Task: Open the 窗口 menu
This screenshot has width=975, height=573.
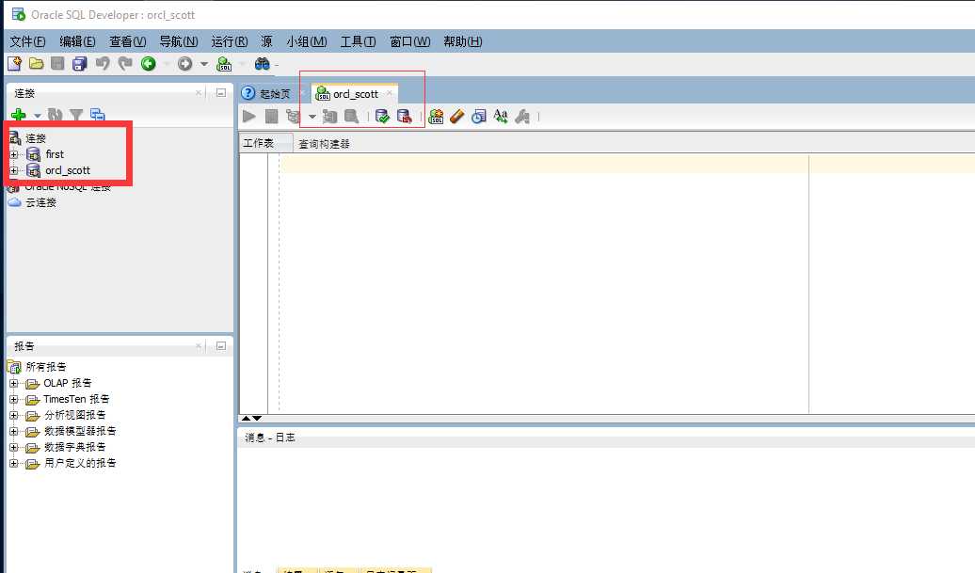Action: (409, 41)
